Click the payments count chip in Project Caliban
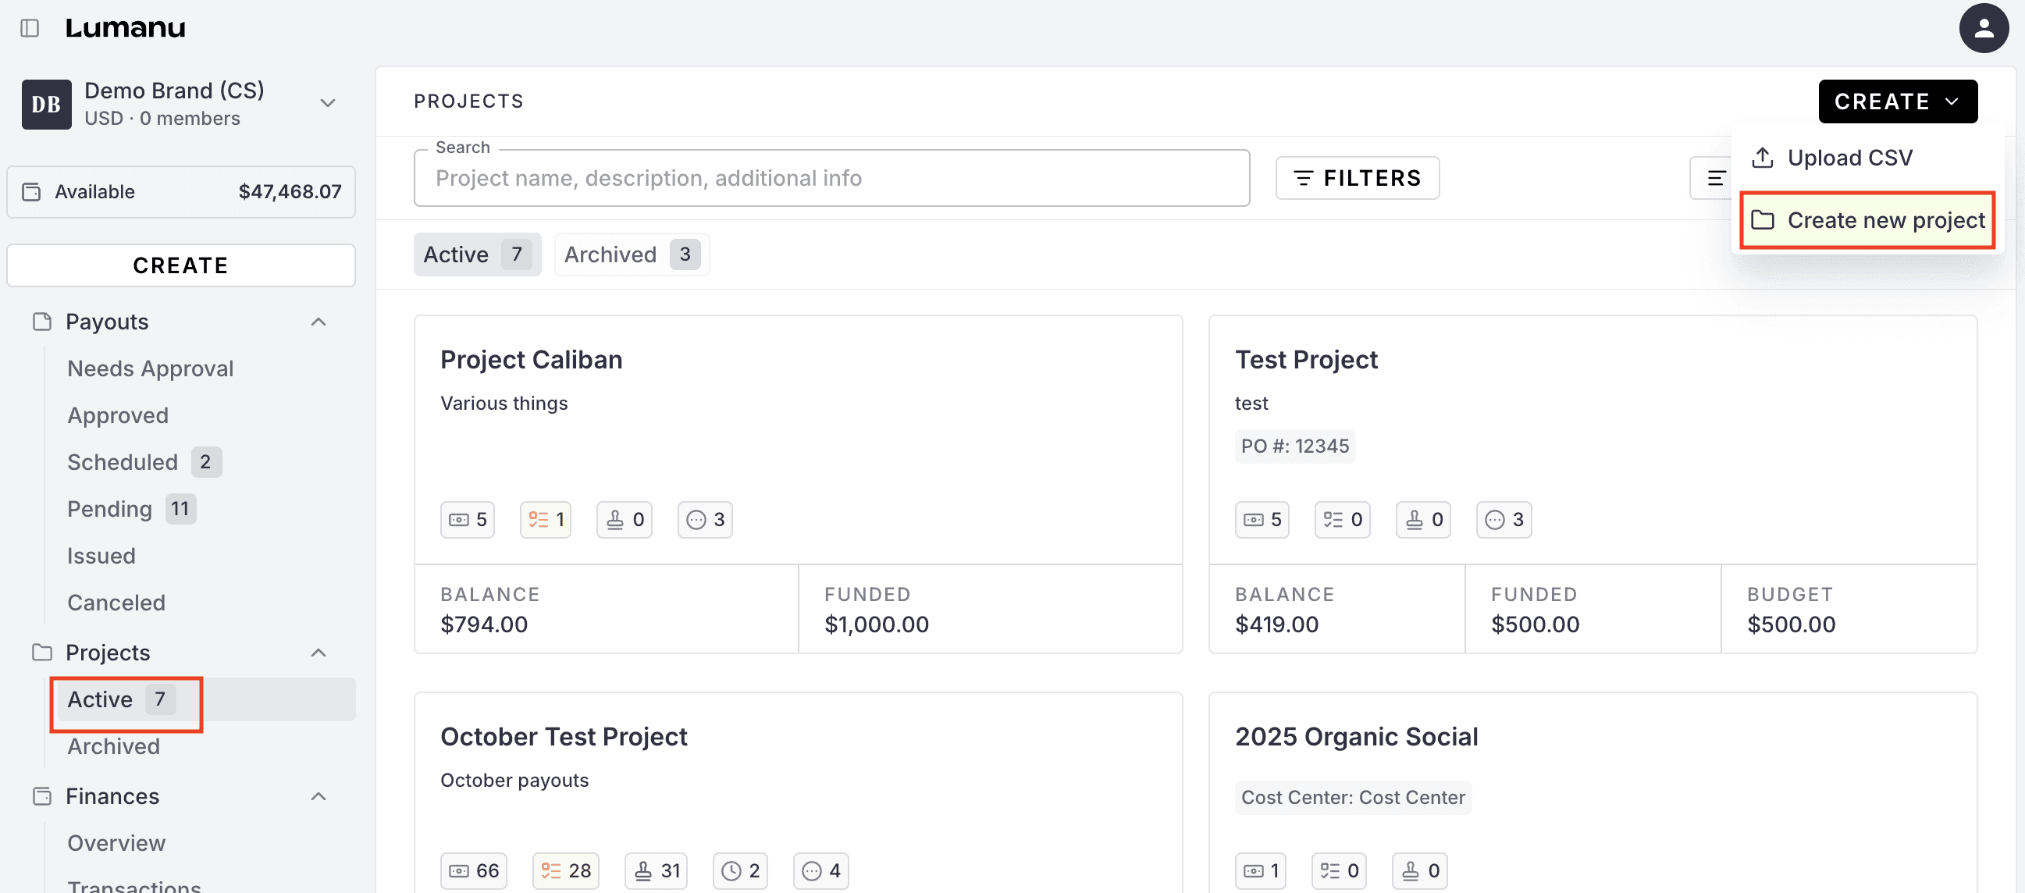This screenshot has height=893, width=2025. 468,519
